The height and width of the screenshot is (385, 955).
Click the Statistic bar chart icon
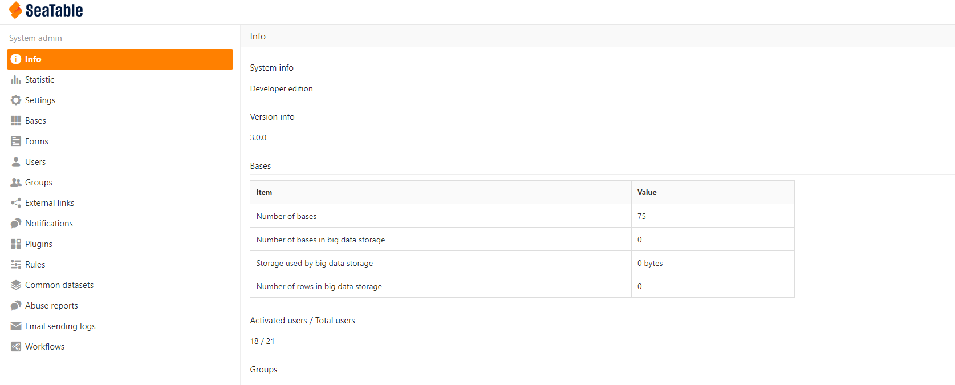(16, 80)
